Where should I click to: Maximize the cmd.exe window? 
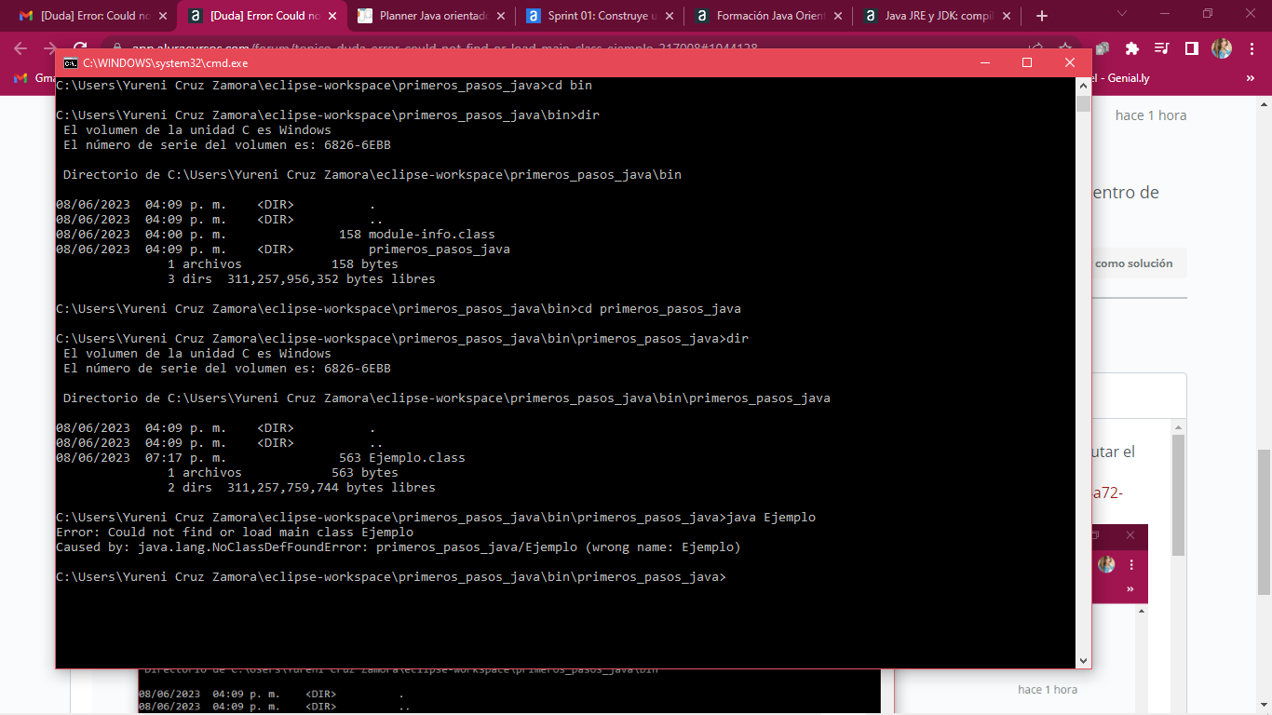click(x=1027, y=62)
